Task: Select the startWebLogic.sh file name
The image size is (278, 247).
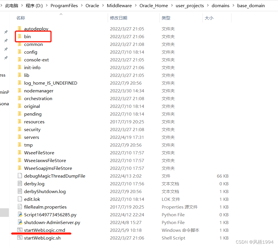Action: (x=43, y=238)
